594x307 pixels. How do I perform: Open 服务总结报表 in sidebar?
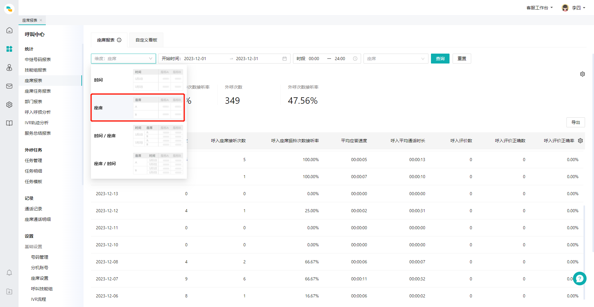tap(38, 133)
